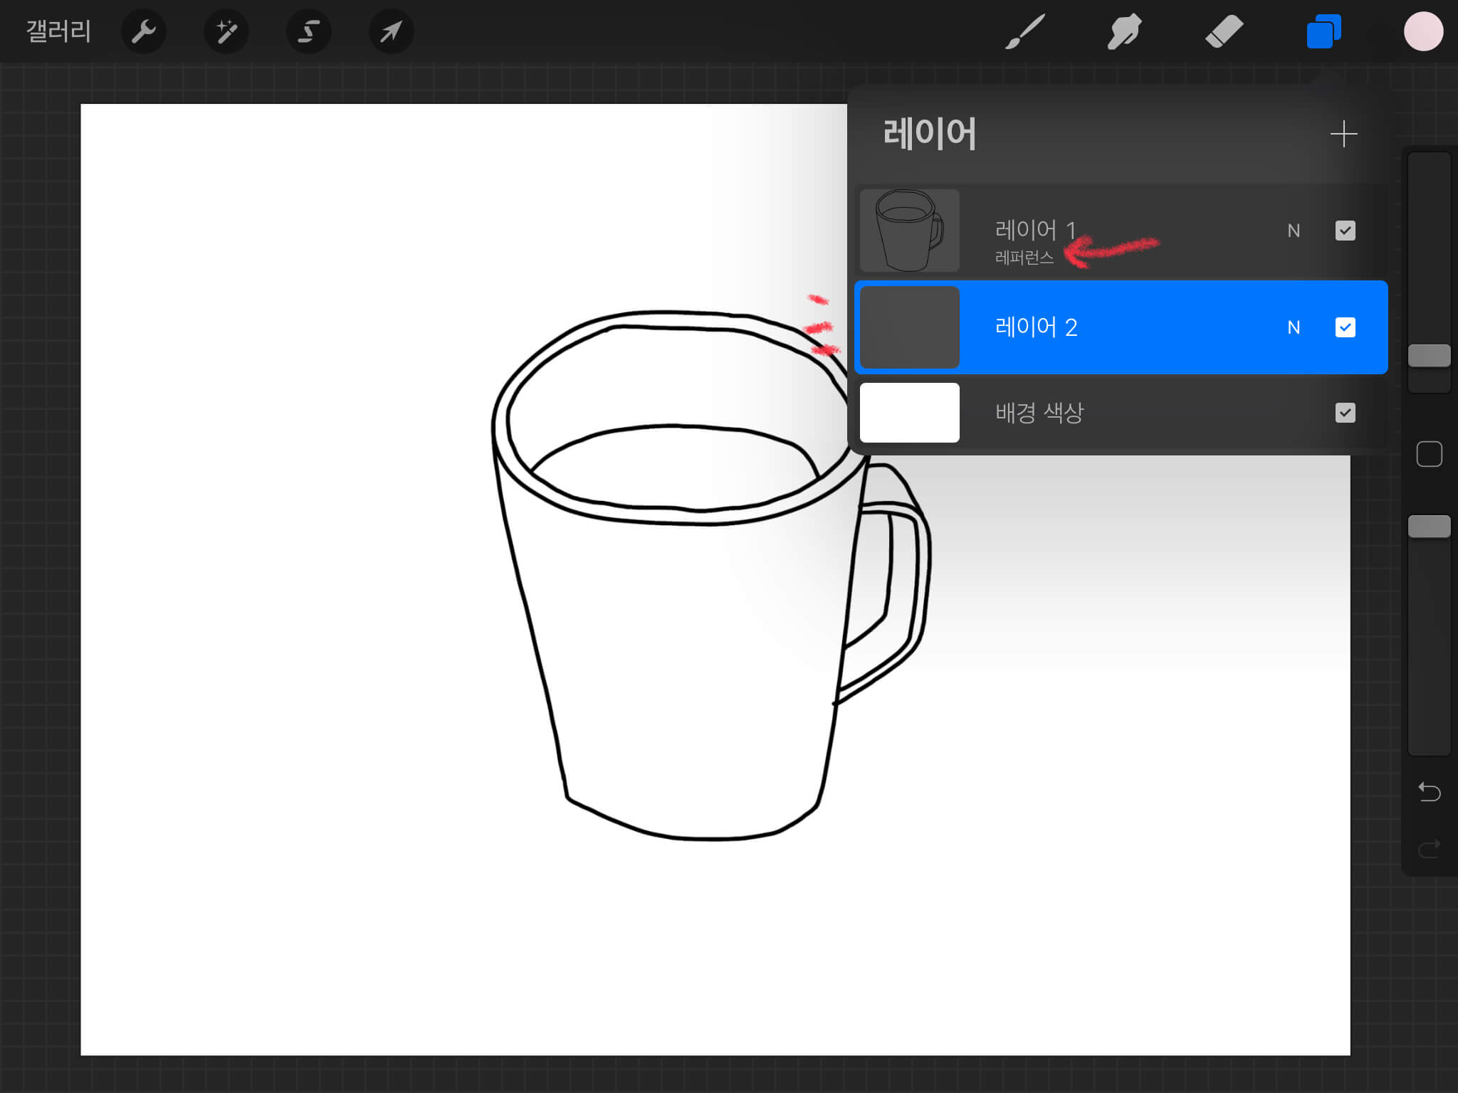Uncheck visibility of 레이어 2
Image resolution: width=1458 pixels, height=1093 pixels.
click(1345, 327)
